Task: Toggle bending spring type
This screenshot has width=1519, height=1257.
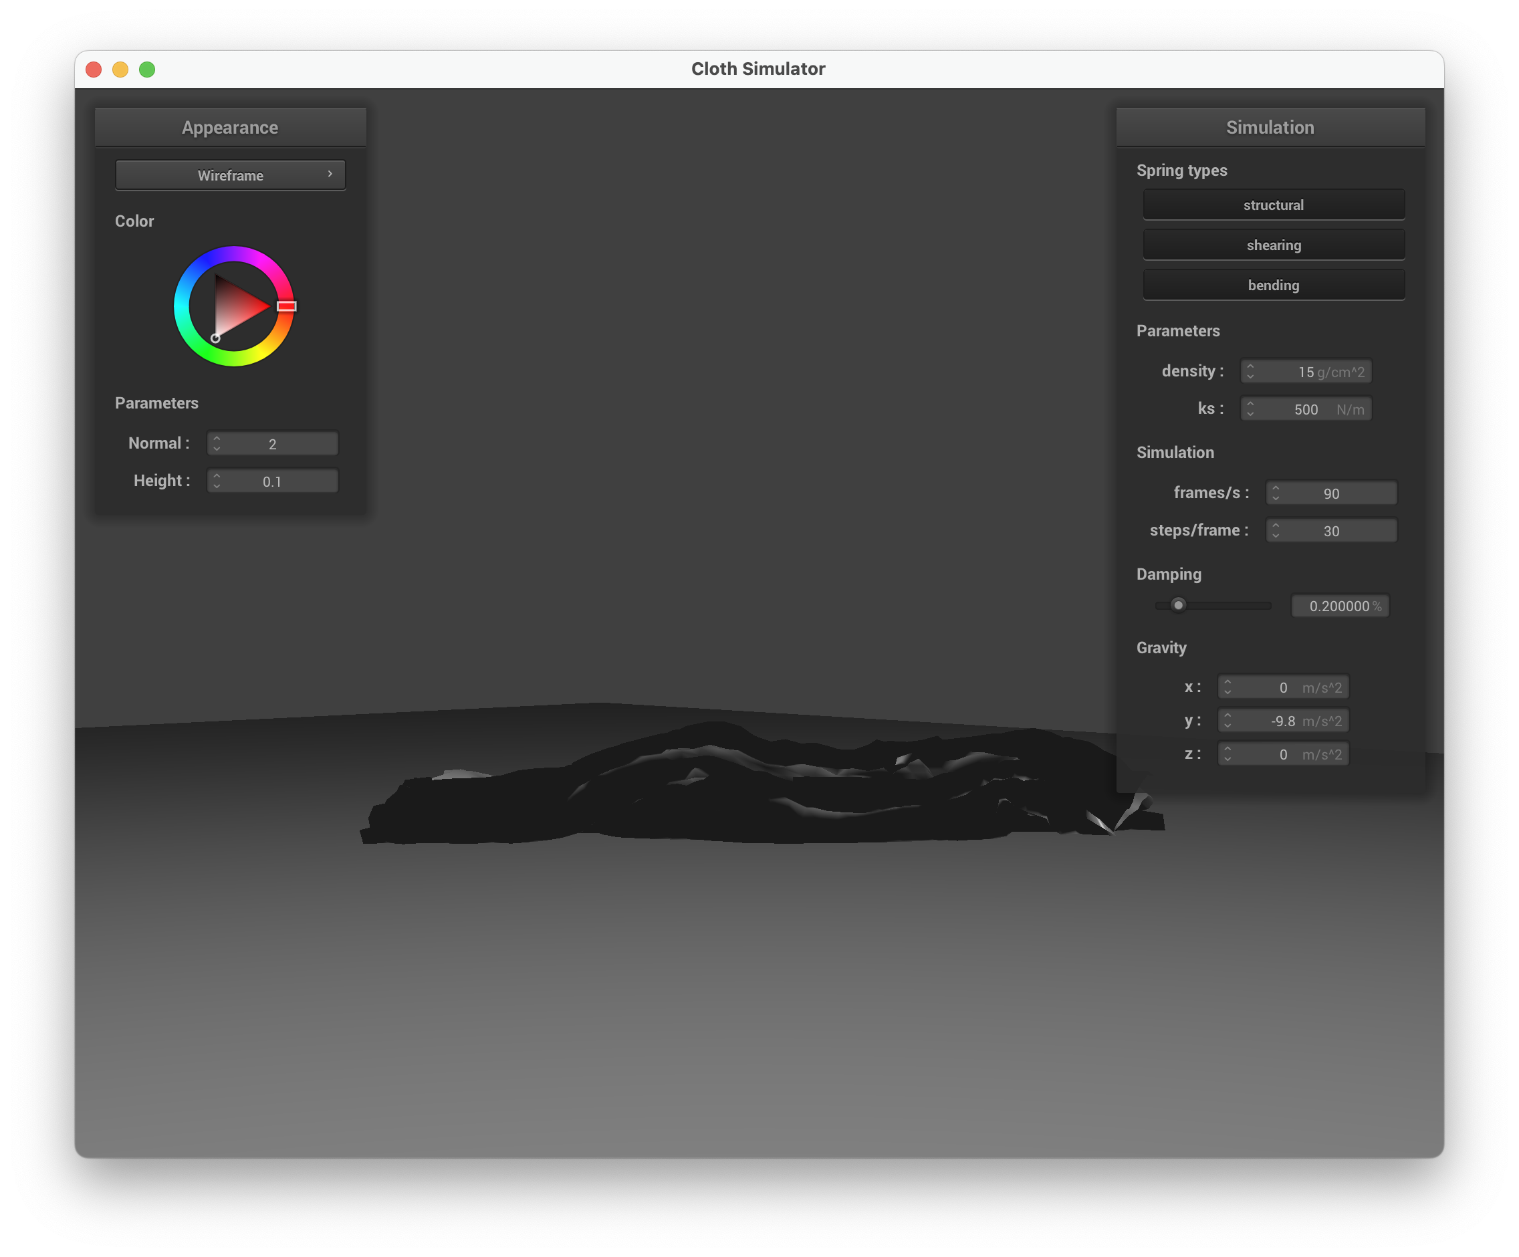Action: [x=1273, y=285]
